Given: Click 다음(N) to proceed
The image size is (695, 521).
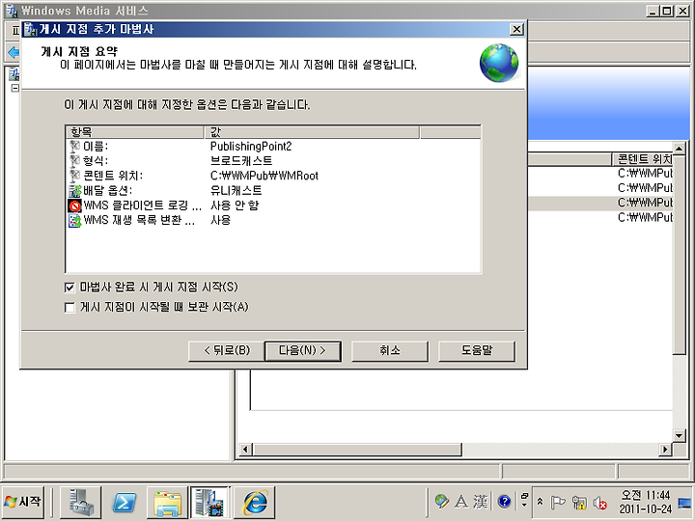Looking at the screenshot, I should point(303,351).
